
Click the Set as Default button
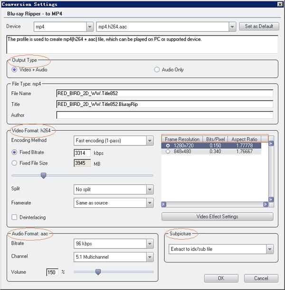259,26
